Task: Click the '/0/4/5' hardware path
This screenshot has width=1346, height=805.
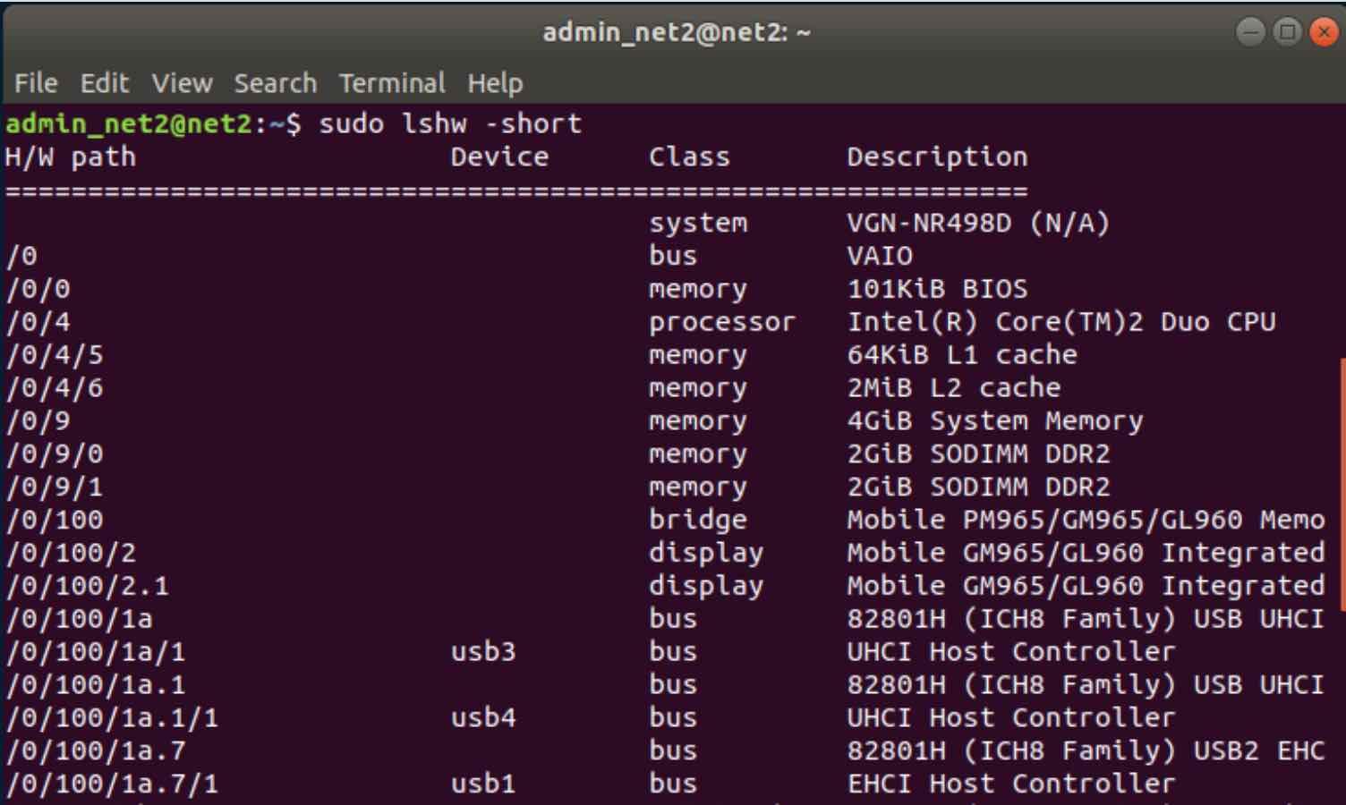Action: coord(55,355)
